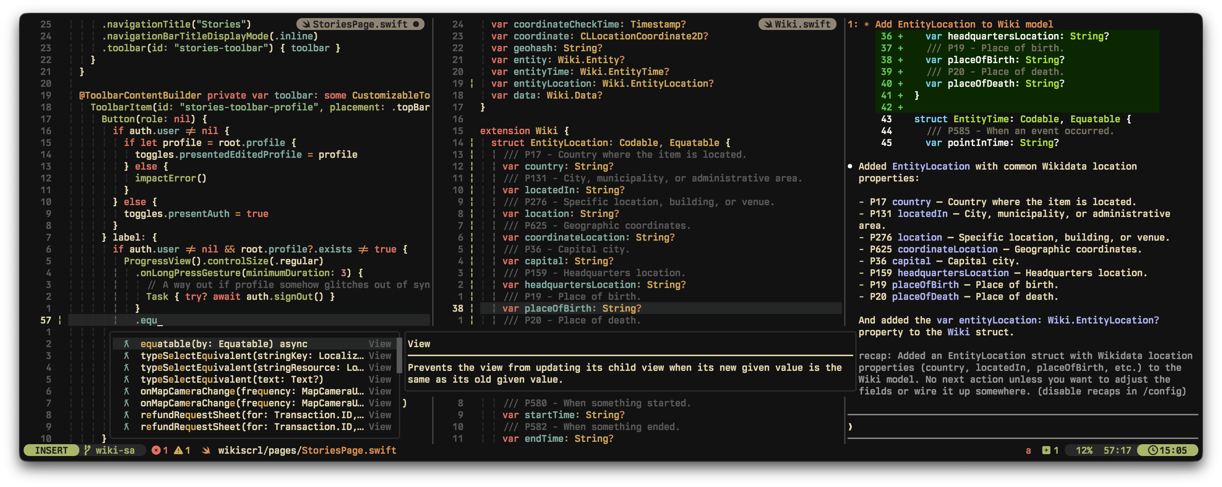The width and height of the screenshot is (1222, 487).
Task: Click the unsaved dot on the StoriesPage.swift label
Action: pyautogui.click(x=416, y=24)
